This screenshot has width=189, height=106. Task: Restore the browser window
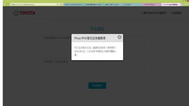[x=186, y=1]
